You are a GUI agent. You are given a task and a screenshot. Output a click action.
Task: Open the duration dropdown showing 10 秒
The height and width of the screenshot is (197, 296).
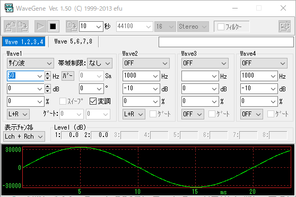[98, 27]
